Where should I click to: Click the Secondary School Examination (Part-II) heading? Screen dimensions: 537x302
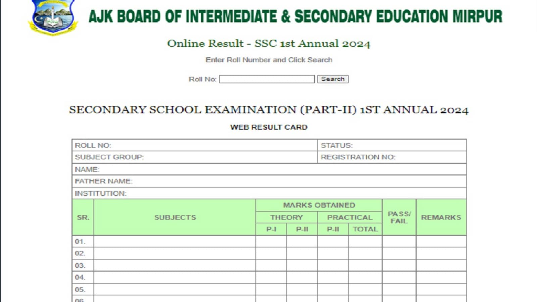coord(269,110)
